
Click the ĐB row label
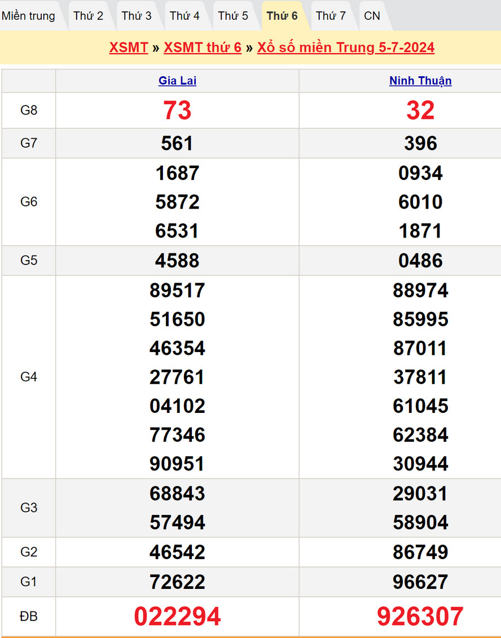pos(29,617)
